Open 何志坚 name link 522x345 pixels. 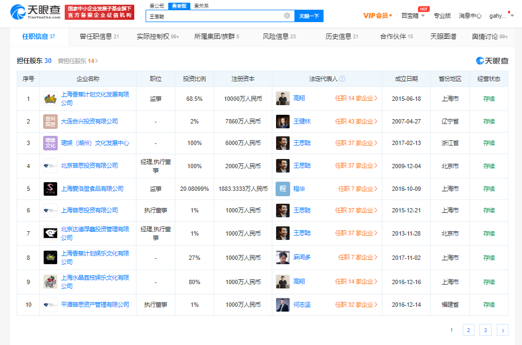coord(302,305)
